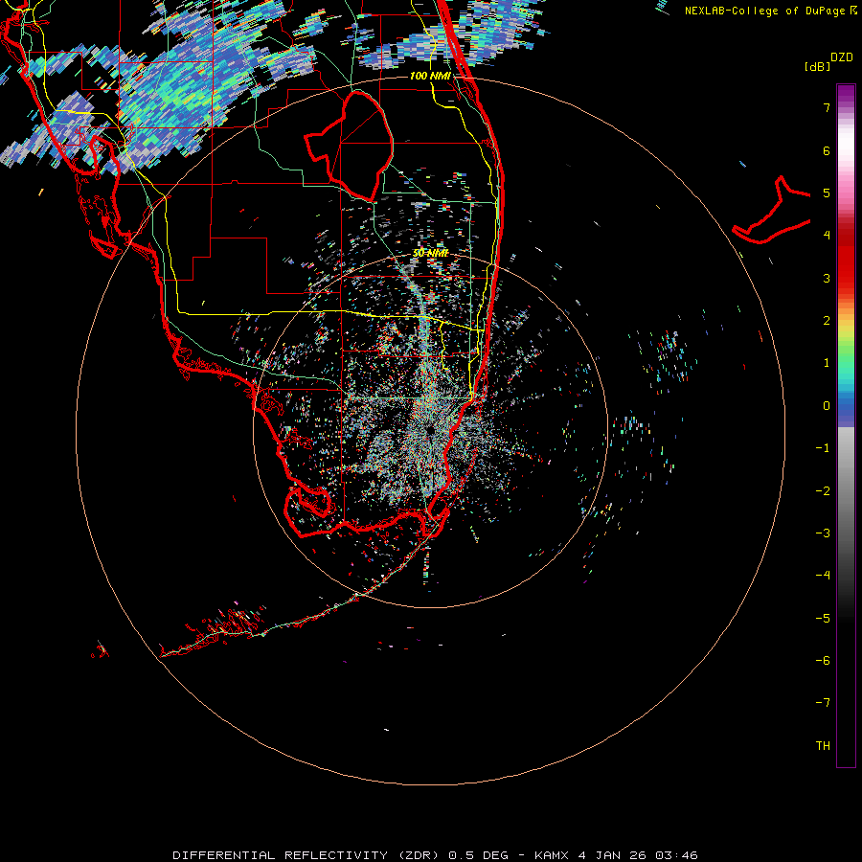Click the DZD product label above color bar

click(x=842, y=57)
